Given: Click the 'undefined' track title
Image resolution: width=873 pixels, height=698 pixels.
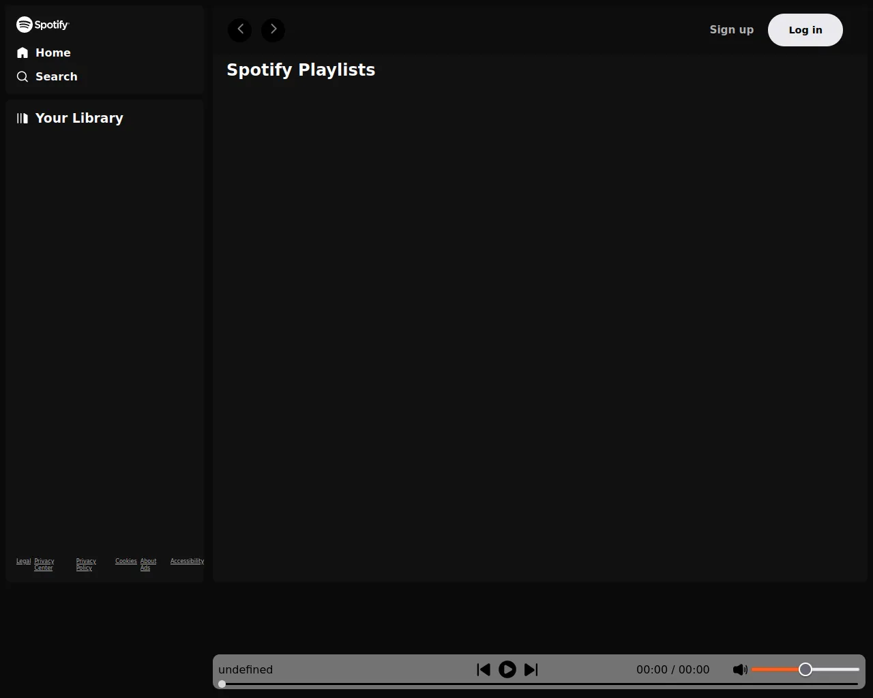Looking at the screenshot, I should 246,669.
